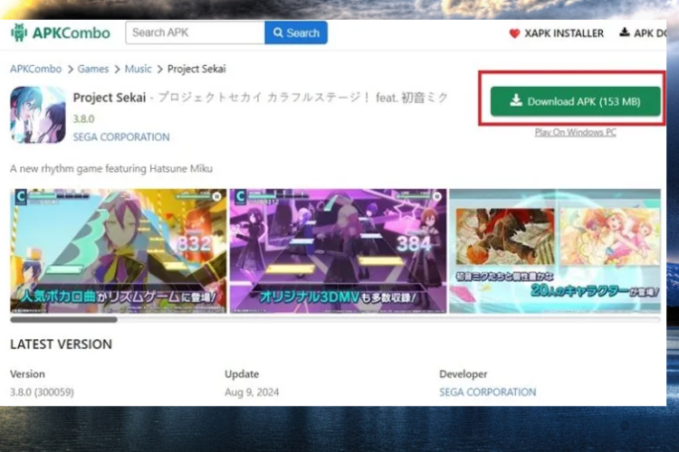Click the Project Sekai app icon

point(38,115)
